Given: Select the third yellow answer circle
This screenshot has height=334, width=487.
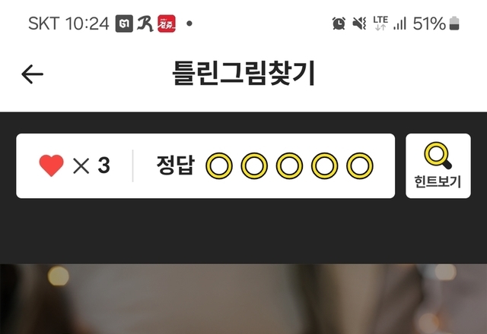Looking at the screenshot, I should pyautogui.click(x=289, y=165).
